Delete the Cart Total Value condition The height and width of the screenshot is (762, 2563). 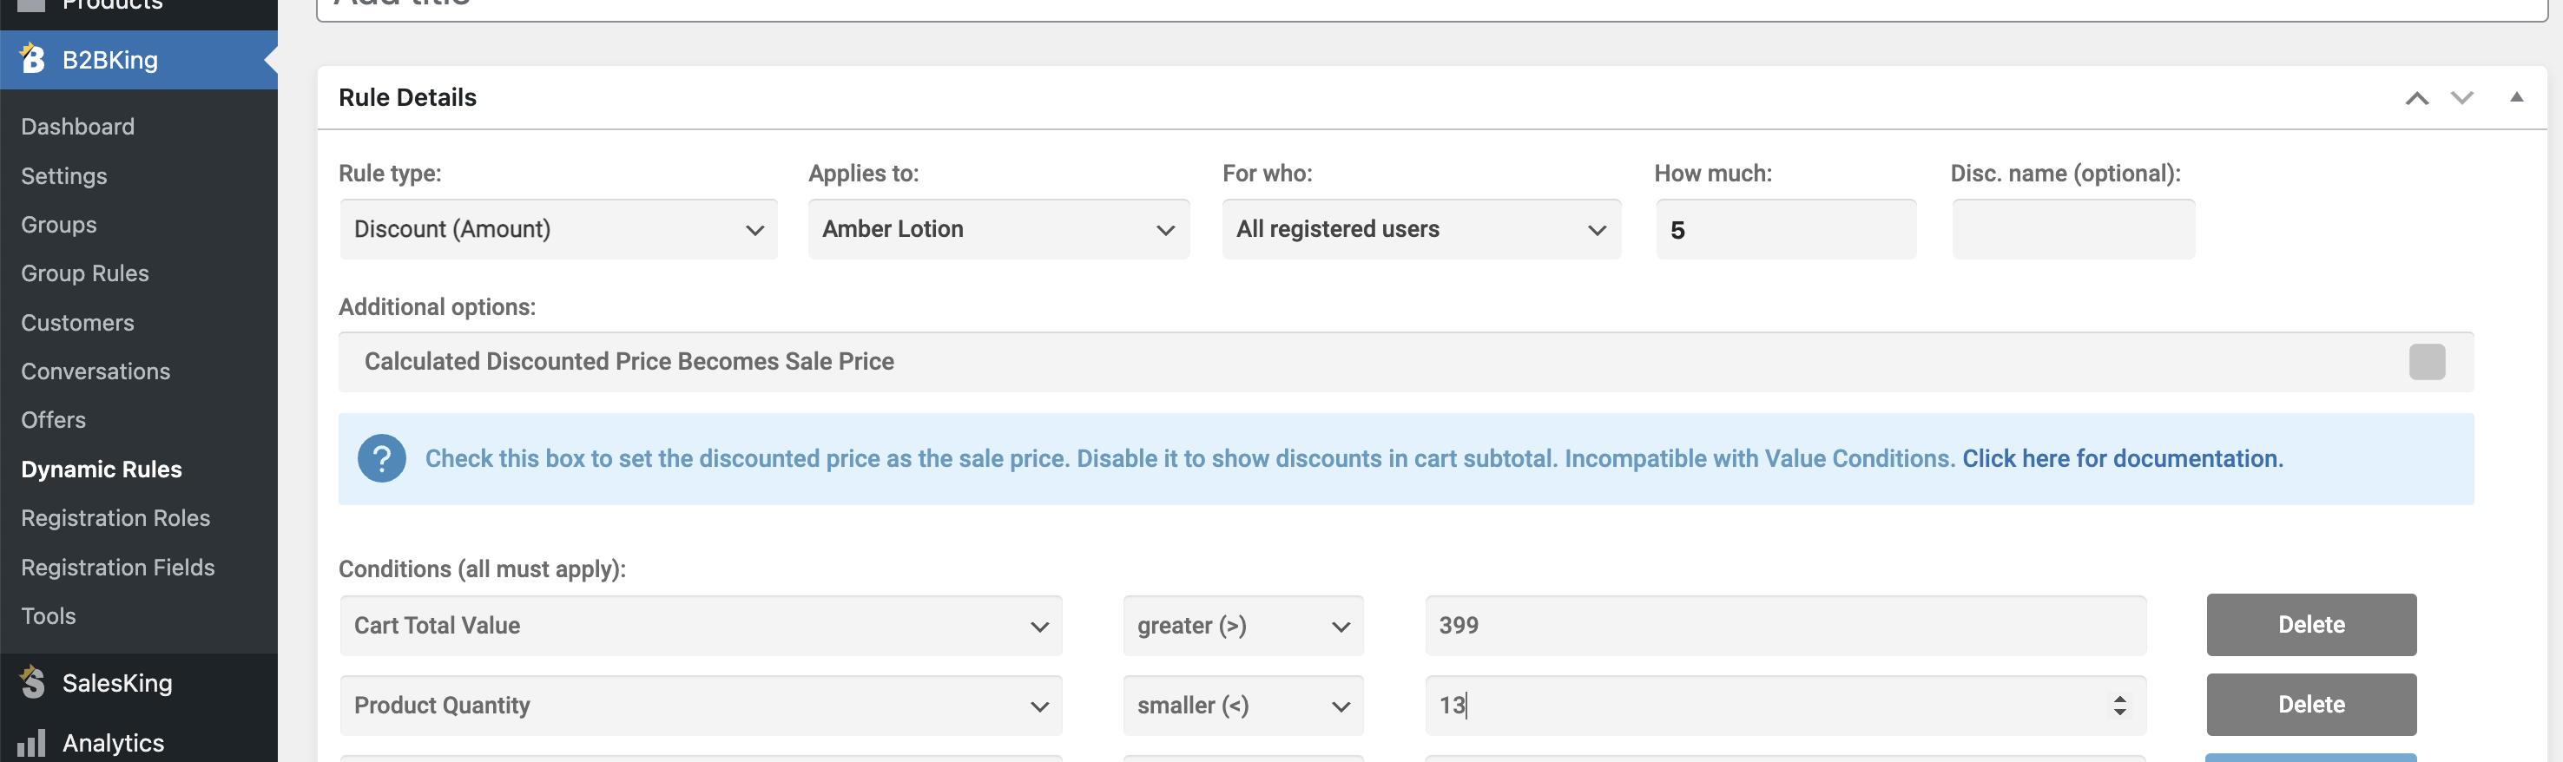point(2310,625)
